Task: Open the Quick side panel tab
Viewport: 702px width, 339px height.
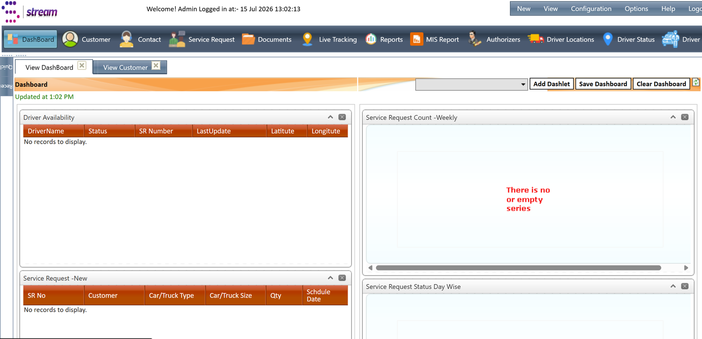Action: click(x=6, y=67)
